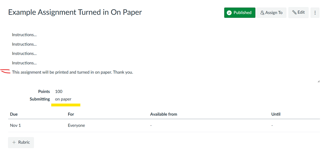Click the yellow highlight under 'on paper'
This screenshot has height=162, width=330.
[66, 105]
